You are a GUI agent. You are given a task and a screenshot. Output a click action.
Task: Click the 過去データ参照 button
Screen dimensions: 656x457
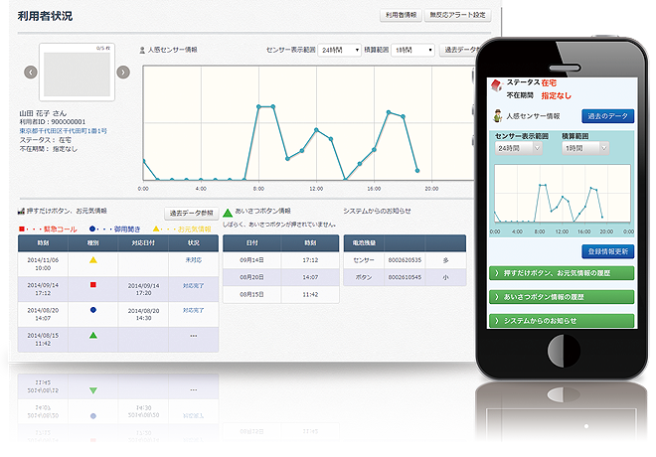pyautogui.click(x=191, y=214)
